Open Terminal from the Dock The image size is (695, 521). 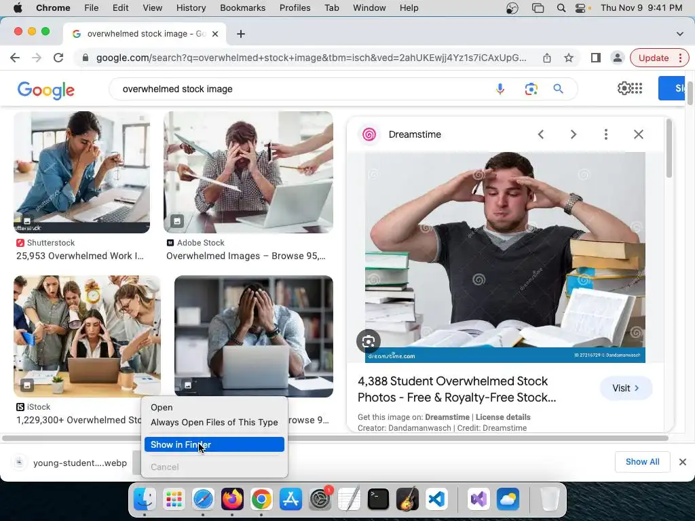[378, 499]
